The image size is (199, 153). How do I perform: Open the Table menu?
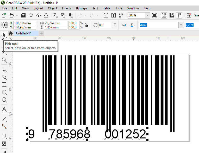[x=107, y=8]
